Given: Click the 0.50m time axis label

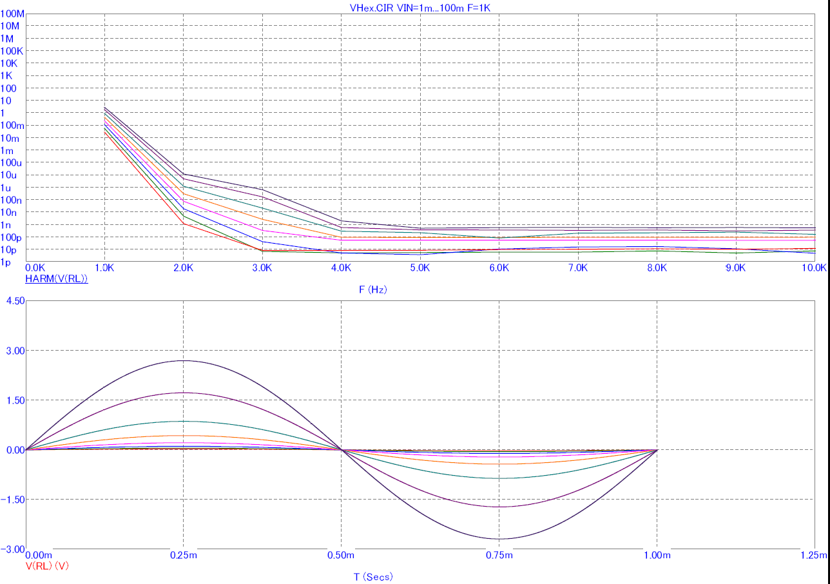Looking at the screenshot, I should tap(342, 554).
